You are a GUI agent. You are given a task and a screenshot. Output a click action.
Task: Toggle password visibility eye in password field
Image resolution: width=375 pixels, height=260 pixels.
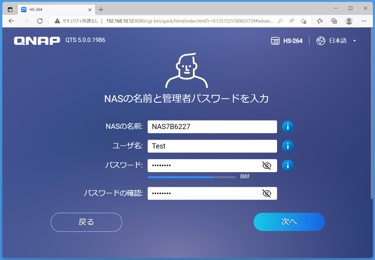tap(266, 165)
